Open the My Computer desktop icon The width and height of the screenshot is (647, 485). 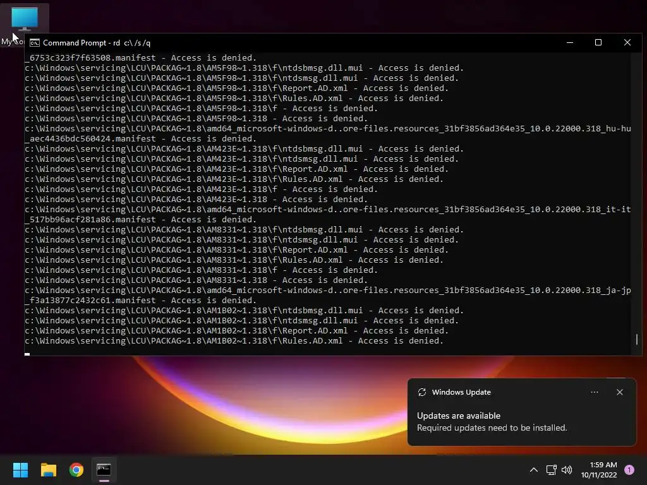click(24, 25)
